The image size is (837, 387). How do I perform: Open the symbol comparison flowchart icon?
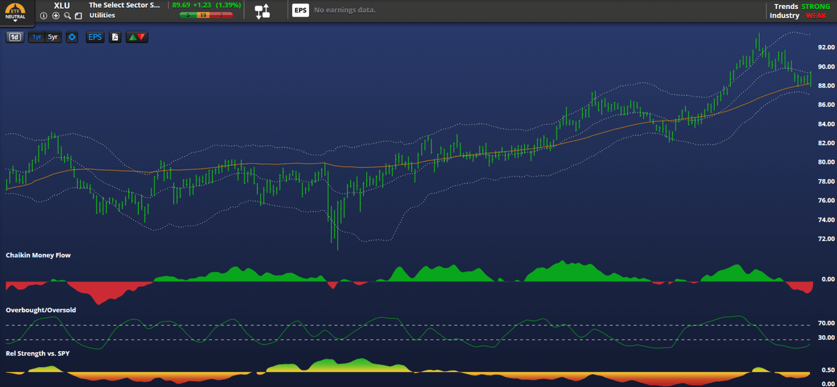[263, 11]
